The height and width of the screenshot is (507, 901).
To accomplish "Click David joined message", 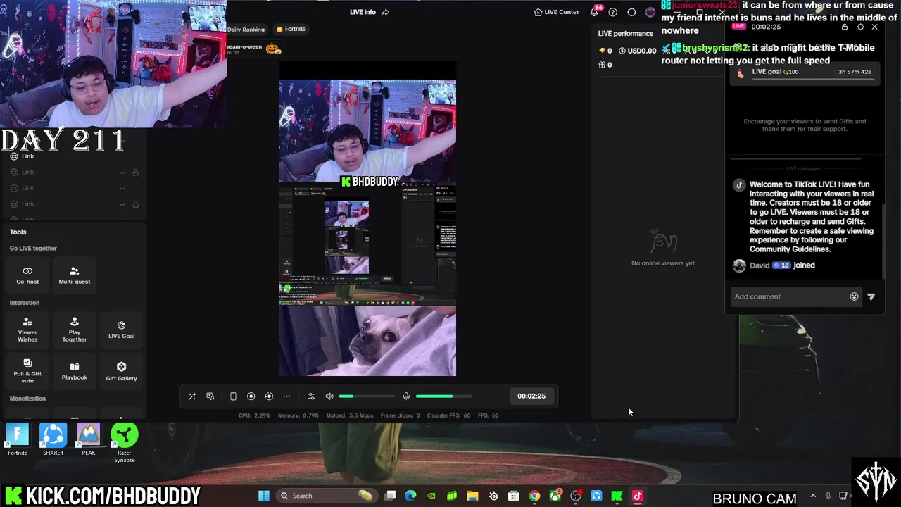I will click(774, 265).
